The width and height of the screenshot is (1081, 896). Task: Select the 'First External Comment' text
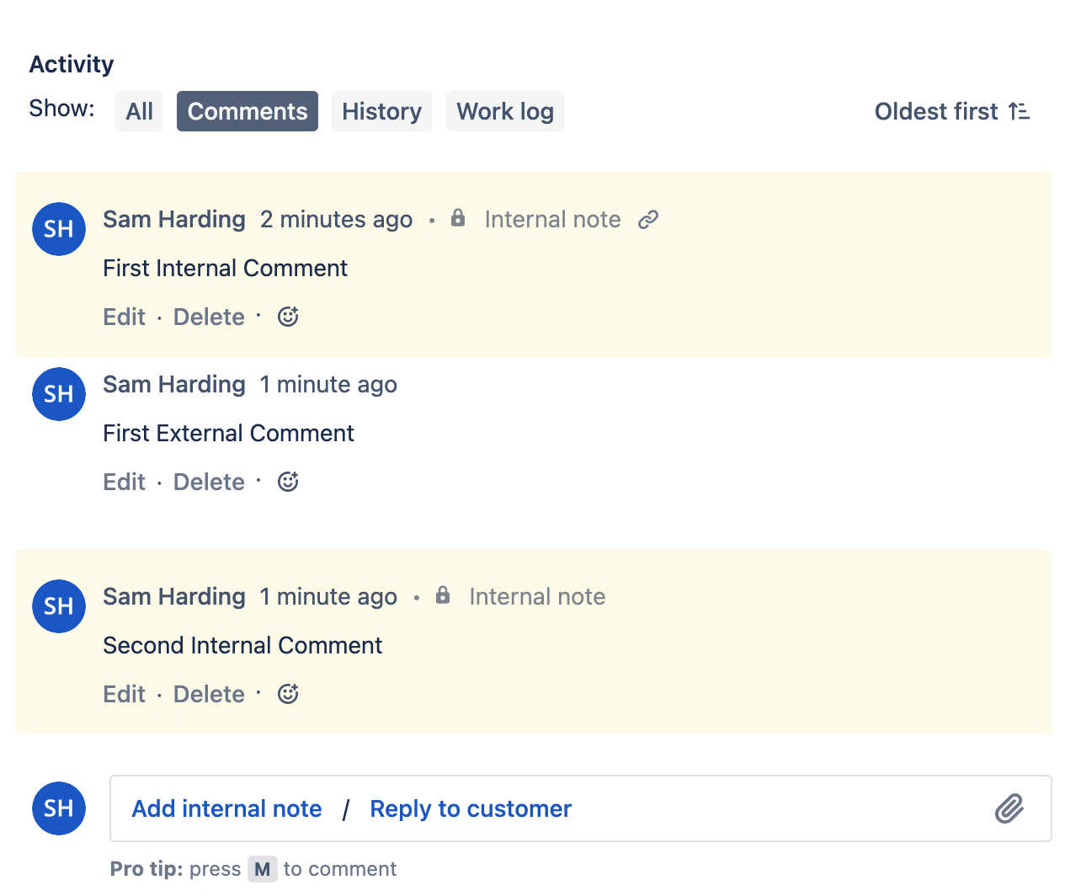228,433
